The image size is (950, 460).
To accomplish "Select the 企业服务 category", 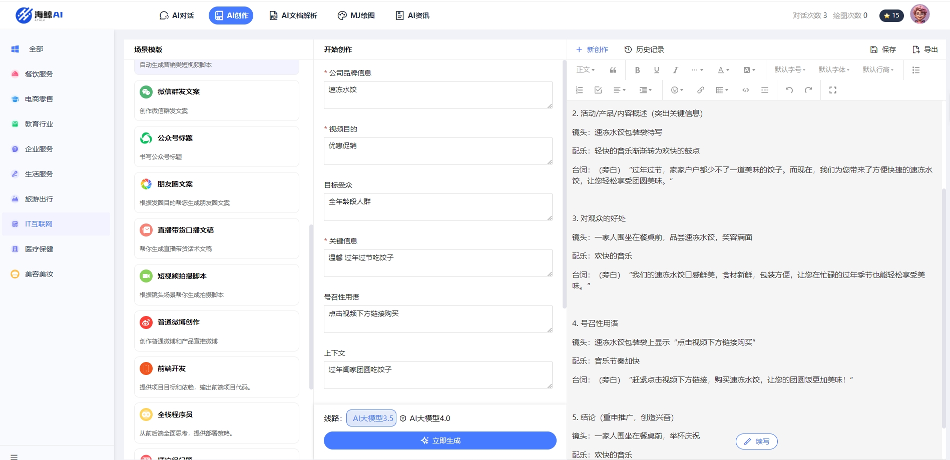I will pos(55,149).
